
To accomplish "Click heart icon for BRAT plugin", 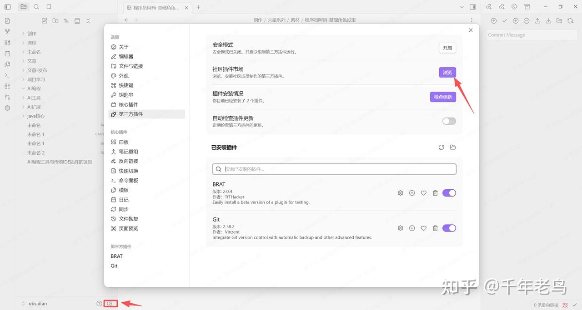I will pos(424,193).
